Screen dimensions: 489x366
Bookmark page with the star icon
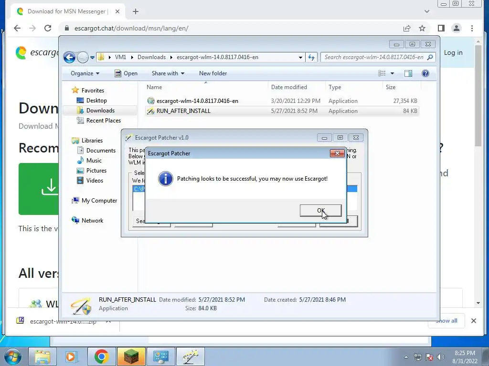[x=422, y=28]
